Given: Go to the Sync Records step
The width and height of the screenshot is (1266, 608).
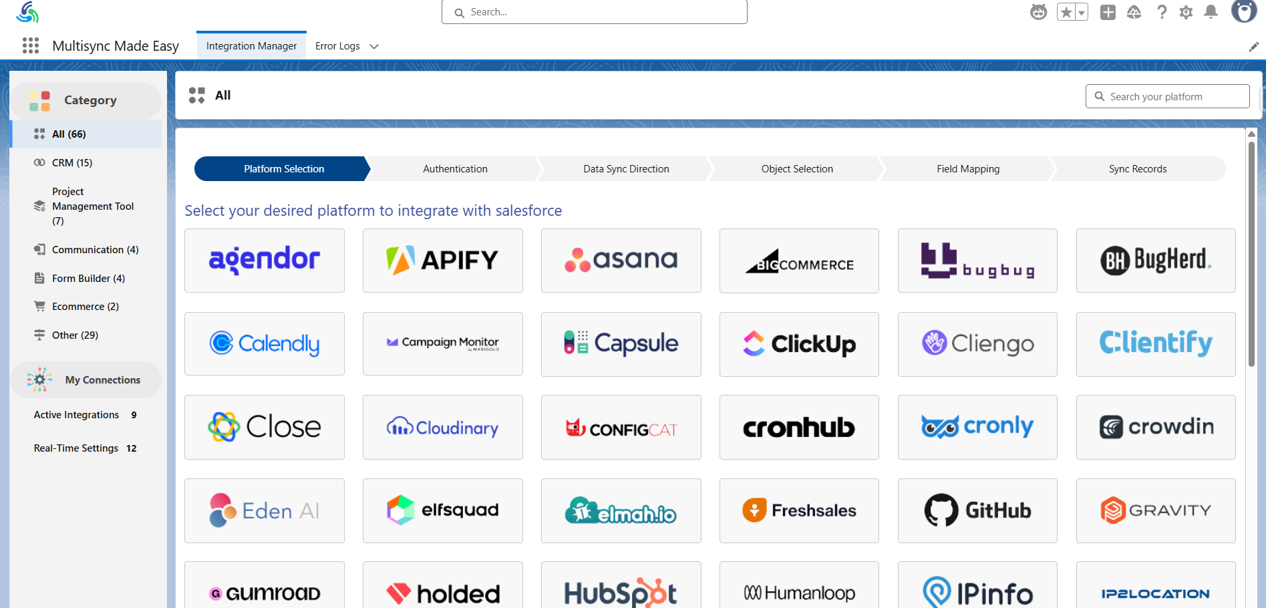Looking at the screenshot, I should pyautogui.click(x=1138, y=169).
